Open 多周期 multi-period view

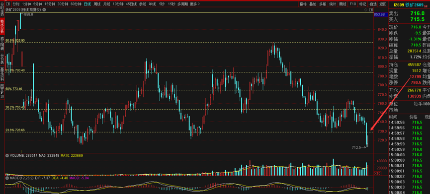click(x=182, y=4)
